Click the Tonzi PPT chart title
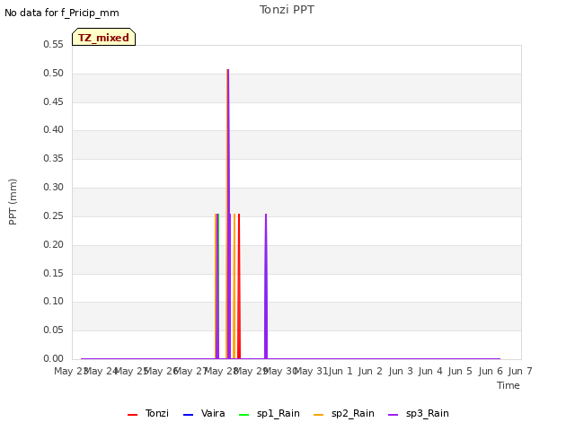This screenshot has width=575, height=431. tap(287, 10)
